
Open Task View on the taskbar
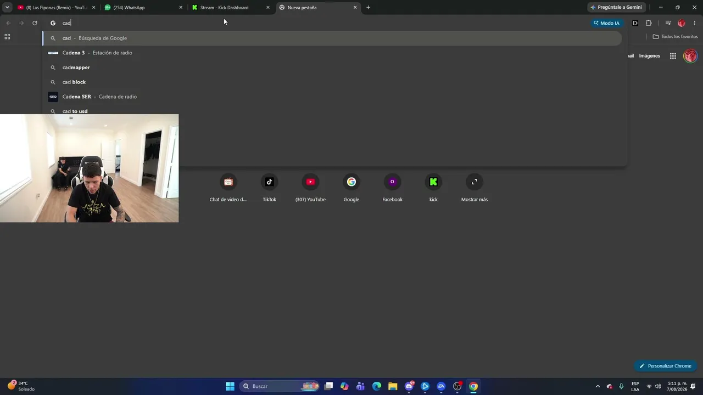[x=328, y=386]
